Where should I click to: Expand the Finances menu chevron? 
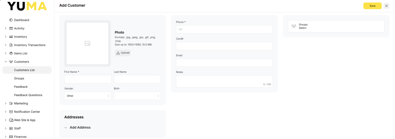pyautogui.click(x=5, y=137)
